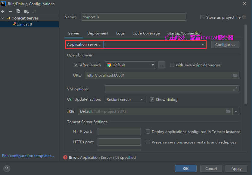Open Edit configuration templates link
The image size is (252, 175).
pos(28,155)
